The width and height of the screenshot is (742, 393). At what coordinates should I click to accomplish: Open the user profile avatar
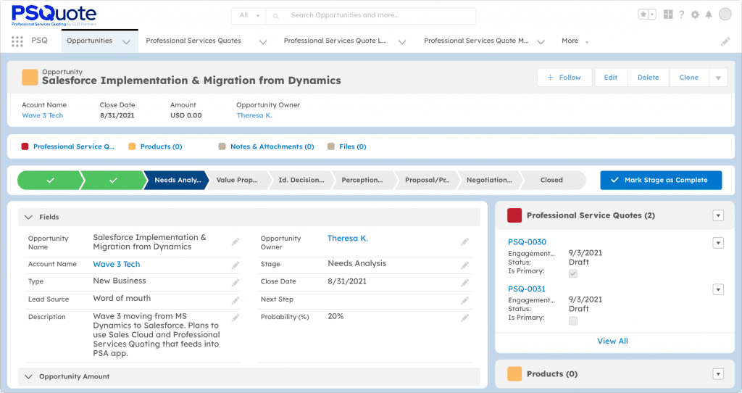click(x=725, y=15)
